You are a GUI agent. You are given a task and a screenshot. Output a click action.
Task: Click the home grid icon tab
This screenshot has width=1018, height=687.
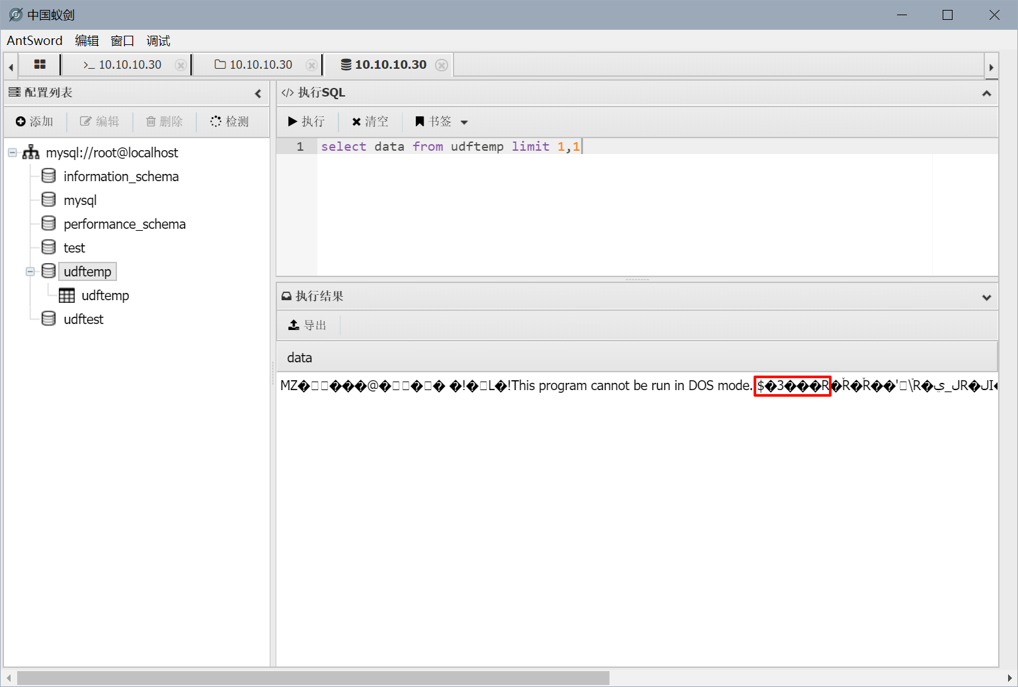tap(40, 65)
